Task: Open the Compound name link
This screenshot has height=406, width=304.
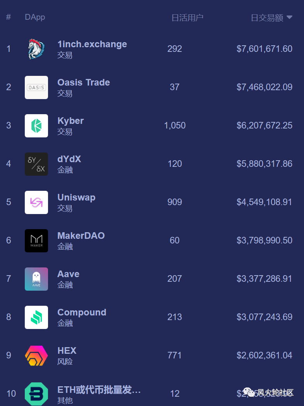Action: [82, 312]
